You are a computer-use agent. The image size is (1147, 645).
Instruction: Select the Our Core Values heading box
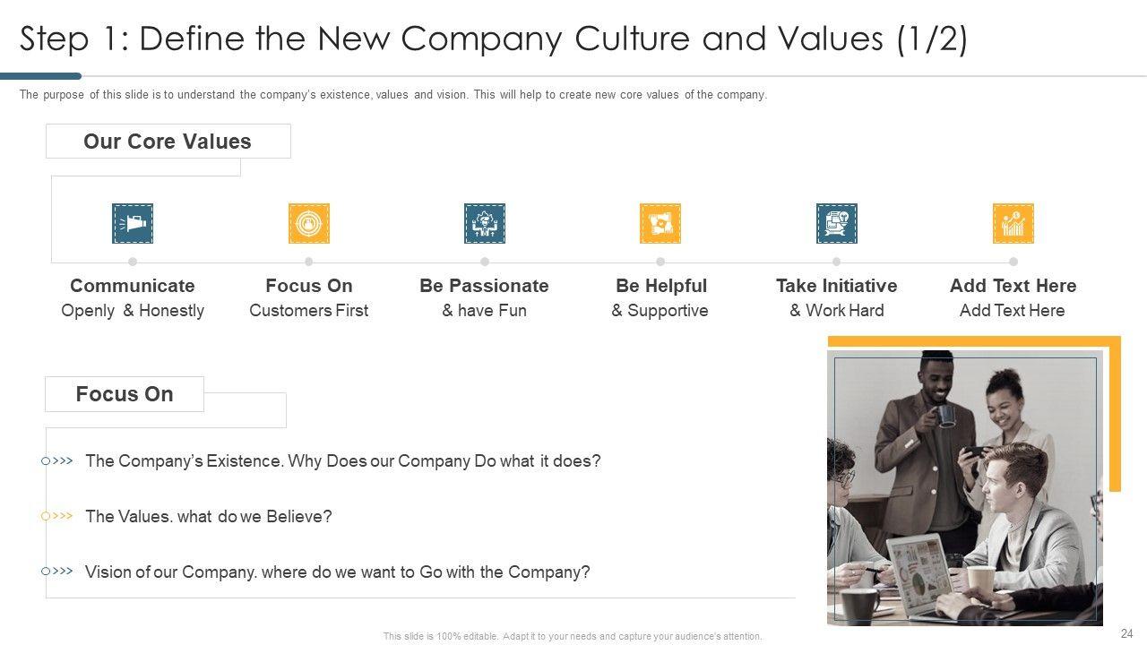[x=168, y=142]
